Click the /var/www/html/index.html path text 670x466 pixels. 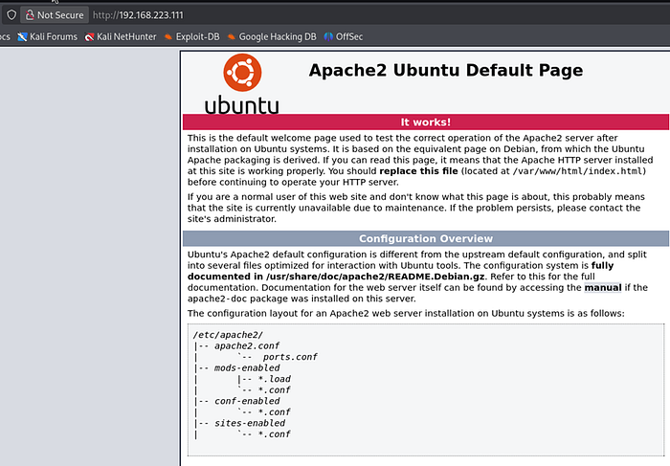[577, 171]
